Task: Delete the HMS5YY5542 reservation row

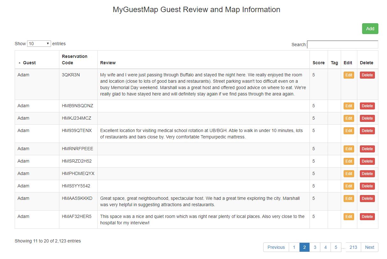Action: point(367,186)
